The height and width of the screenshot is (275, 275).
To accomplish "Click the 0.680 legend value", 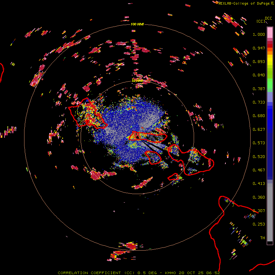I will (259, 116).
